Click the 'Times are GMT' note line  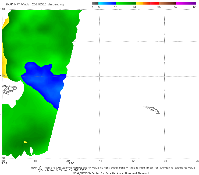point(113,168)
